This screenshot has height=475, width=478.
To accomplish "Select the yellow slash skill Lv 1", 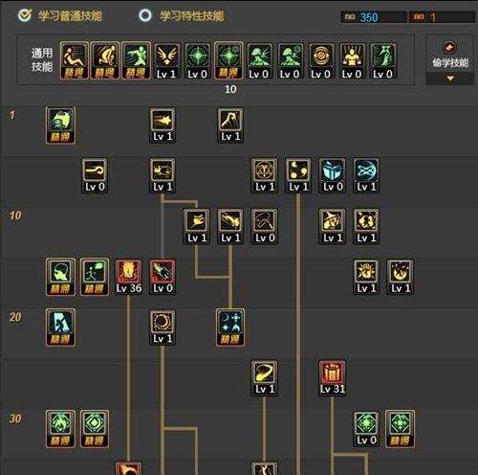I will coord(264,378).
